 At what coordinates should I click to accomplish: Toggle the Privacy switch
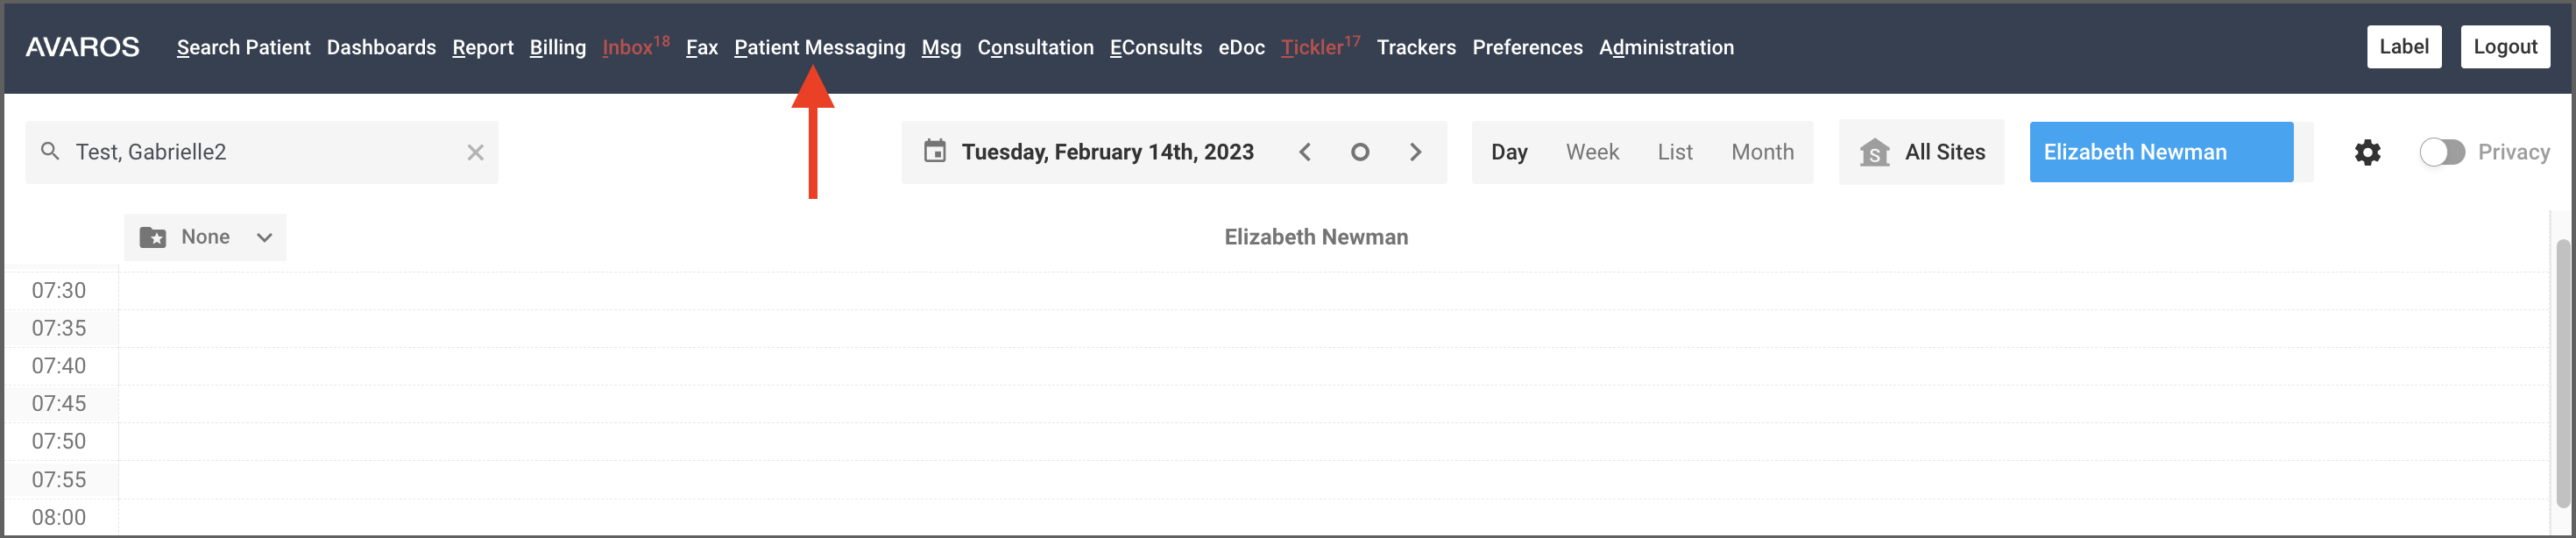coord(2441,152)
